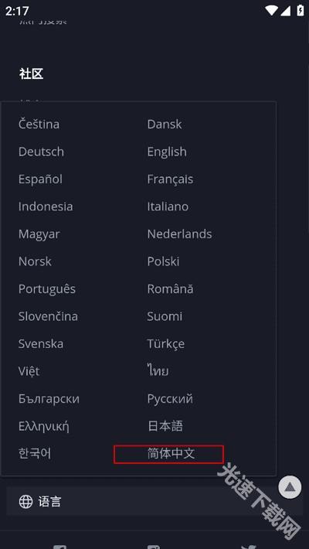Select Русский language option
Image resolution: width=309 pixels, height=549 pixels.
pos(170,399)
